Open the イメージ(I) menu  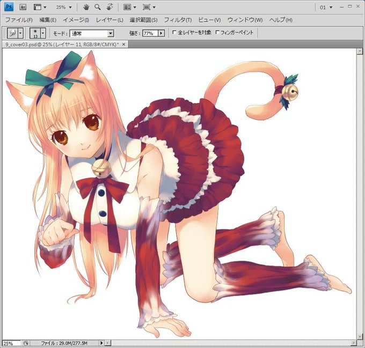pos(76,20)
